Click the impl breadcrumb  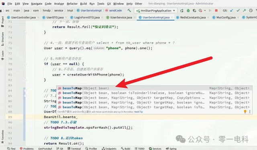click(x=70, y=10)
